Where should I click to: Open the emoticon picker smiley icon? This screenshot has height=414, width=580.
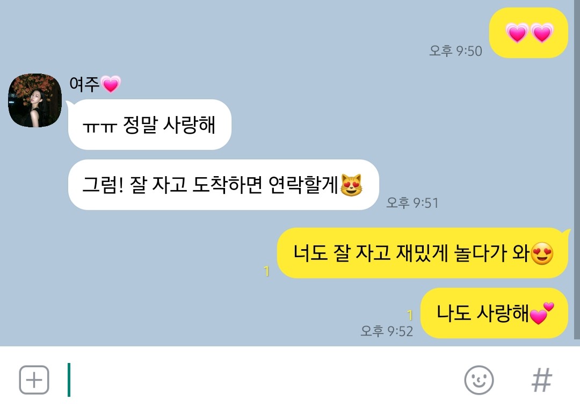click(x=479, y=380)
